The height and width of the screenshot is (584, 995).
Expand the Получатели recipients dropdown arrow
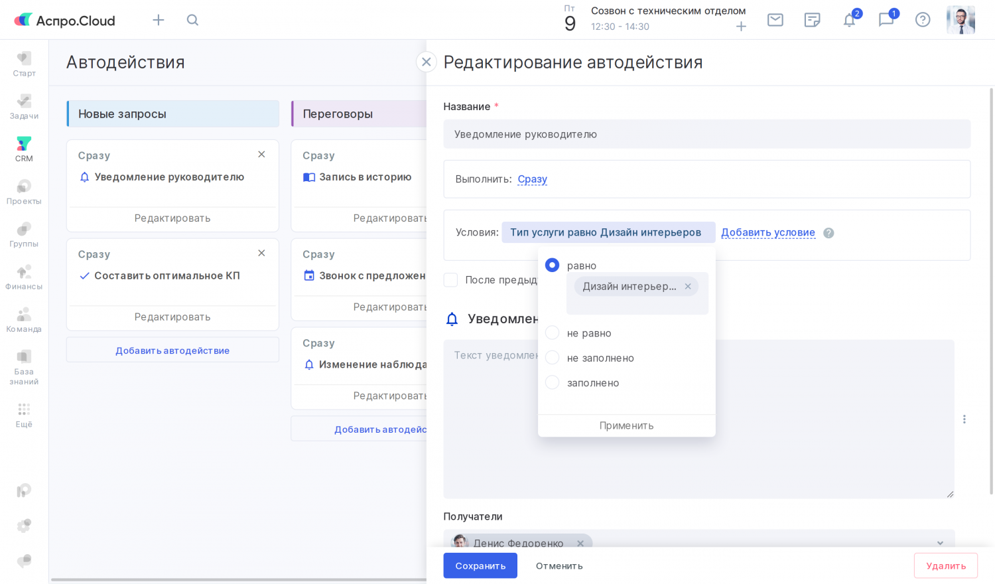pyautogui.click(x=940, y=543)
